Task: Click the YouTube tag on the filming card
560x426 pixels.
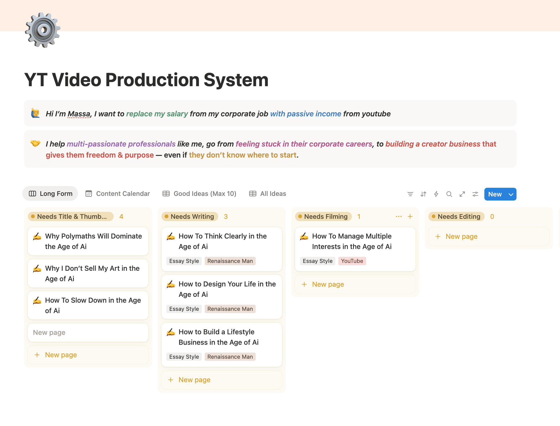Action: pos(352,261)
